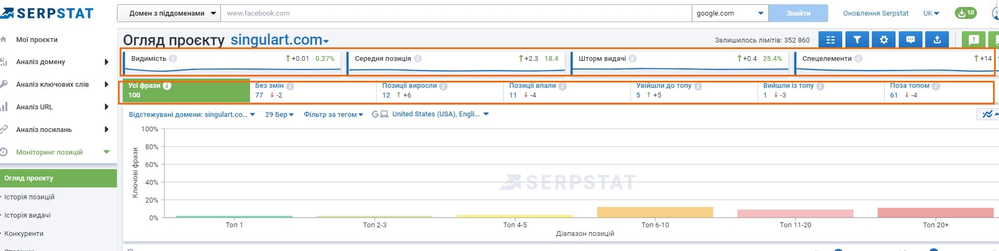
Task: Select the Позиції виросли tab
Action: [x=440, y=90]
